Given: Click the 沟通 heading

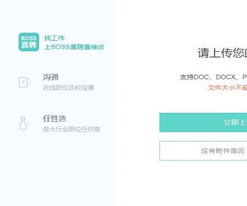Looking at the screenshot, I should pos(51,77).
